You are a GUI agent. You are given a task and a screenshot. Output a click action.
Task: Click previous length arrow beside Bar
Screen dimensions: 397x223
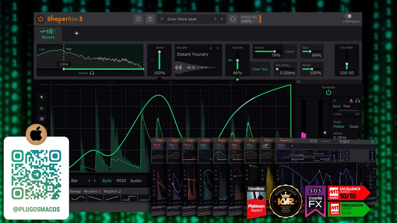pos(89,181)
